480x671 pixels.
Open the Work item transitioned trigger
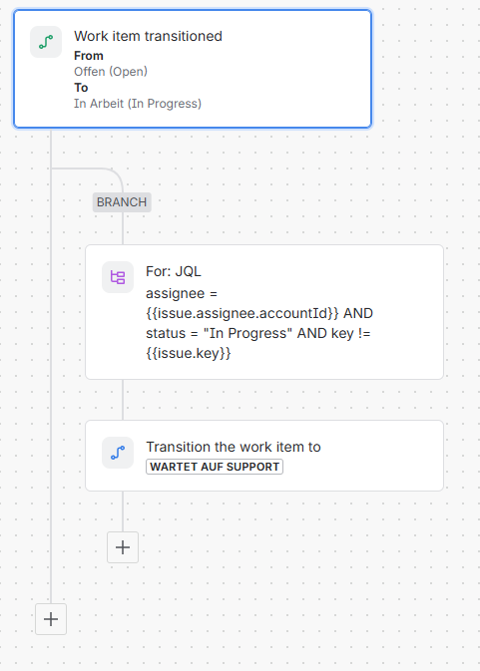pos(193,69)
